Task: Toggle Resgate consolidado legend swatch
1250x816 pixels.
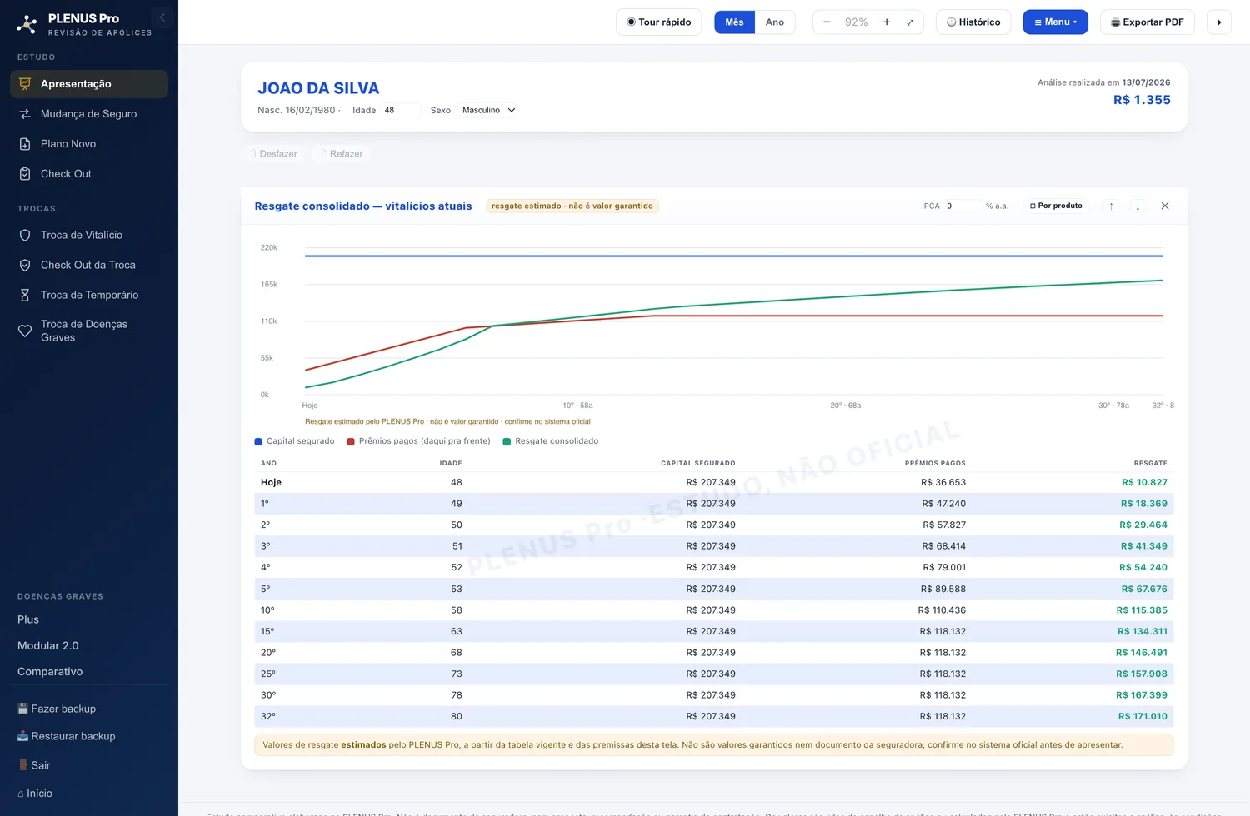Action: (x=507, y=441)
